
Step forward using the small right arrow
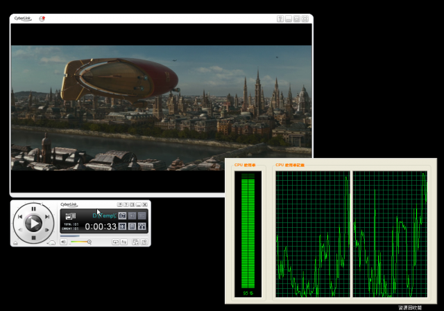tap(47, 230)
